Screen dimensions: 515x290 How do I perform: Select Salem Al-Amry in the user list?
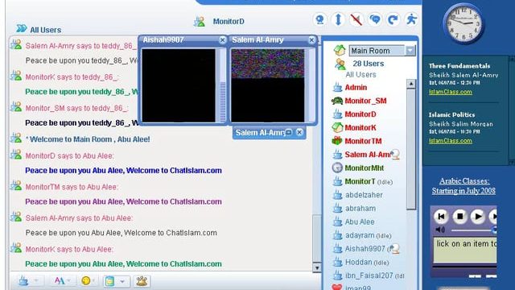[x=367, y=155]
